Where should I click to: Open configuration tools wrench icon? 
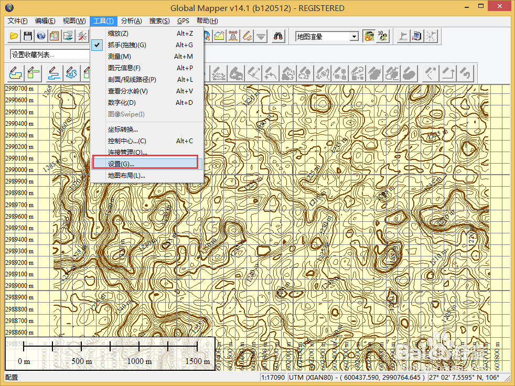(82, 36)
